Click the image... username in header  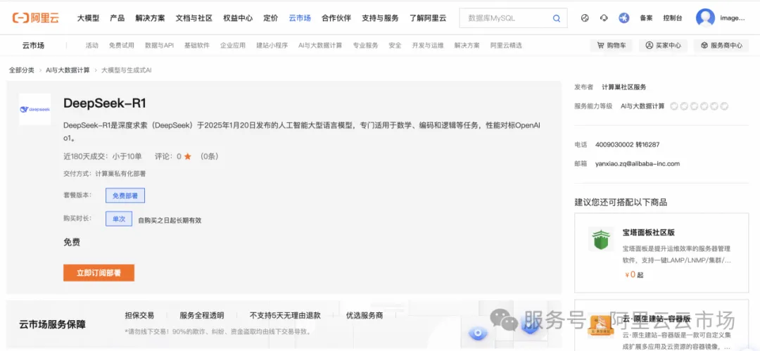point(733,18)
